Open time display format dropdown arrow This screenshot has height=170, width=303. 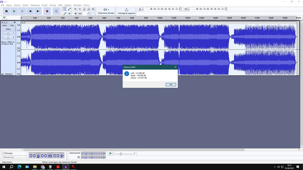click(63, 155)
